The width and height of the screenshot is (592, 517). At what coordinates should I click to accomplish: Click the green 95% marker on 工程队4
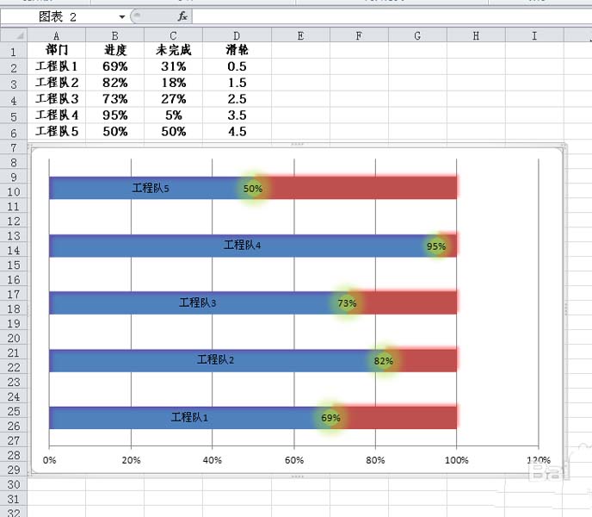point(436,246)
